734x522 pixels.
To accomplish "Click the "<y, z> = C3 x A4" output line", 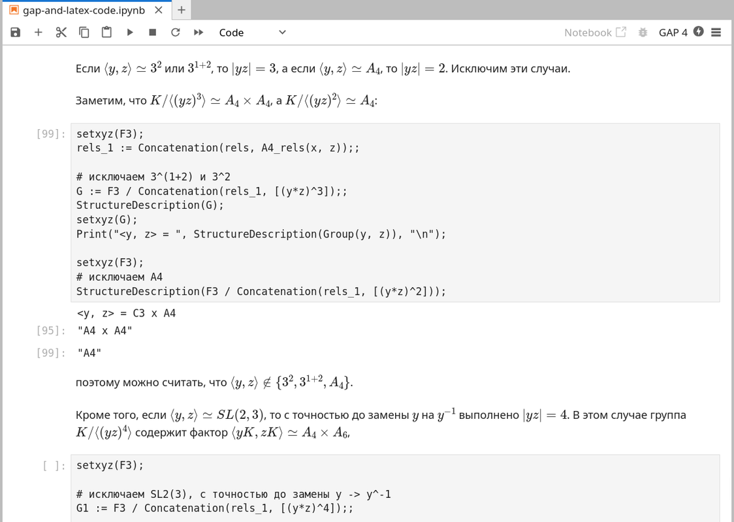I will coord(127,313).
